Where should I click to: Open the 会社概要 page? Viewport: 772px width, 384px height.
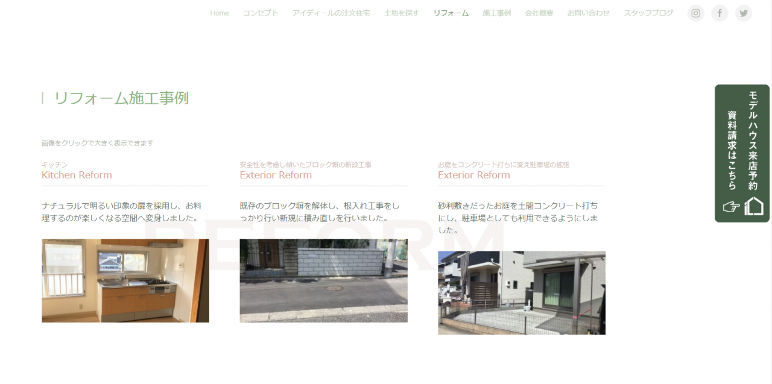point(539,13)
